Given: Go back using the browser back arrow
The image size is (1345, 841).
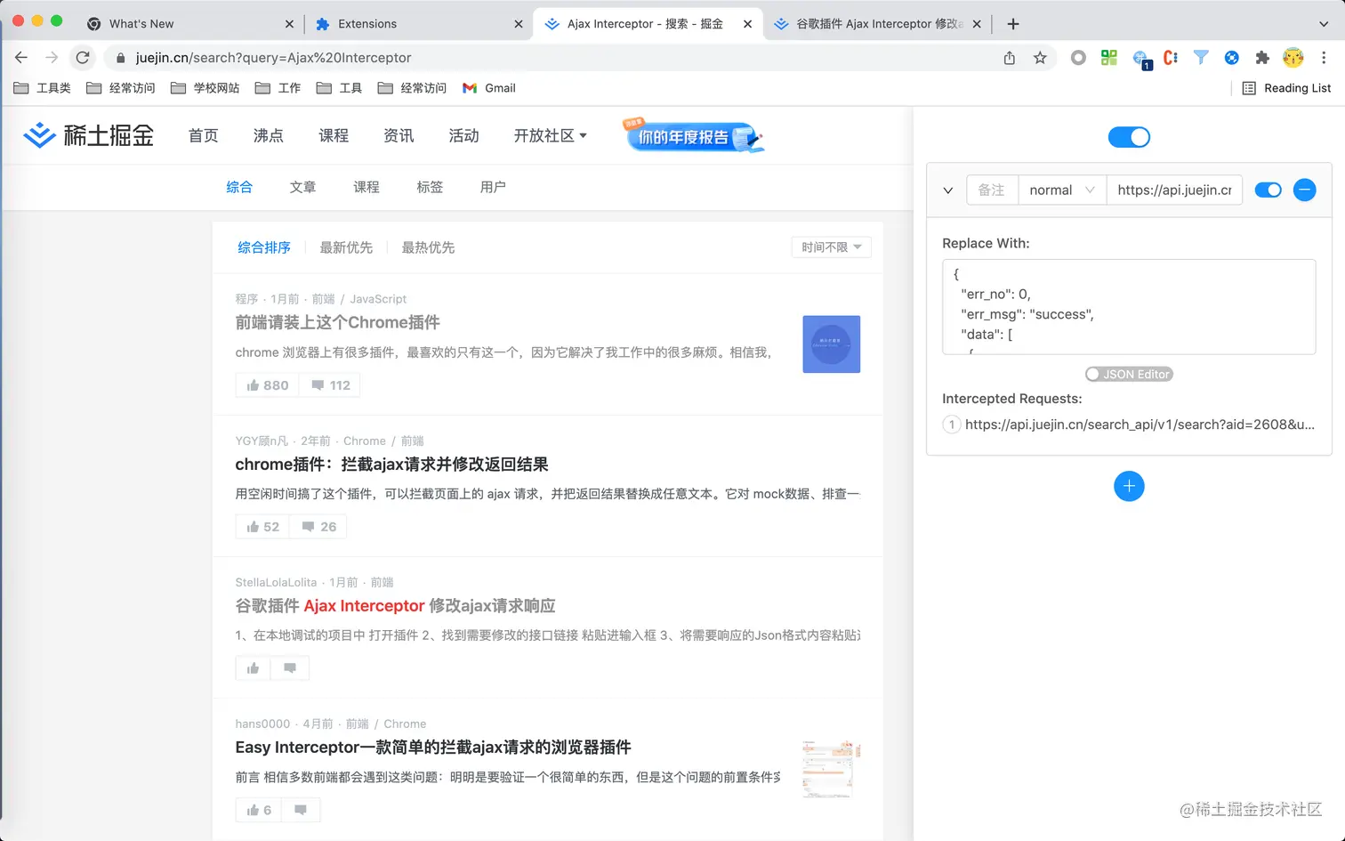Looking at the screenshot, I should [x=21, y=58].
